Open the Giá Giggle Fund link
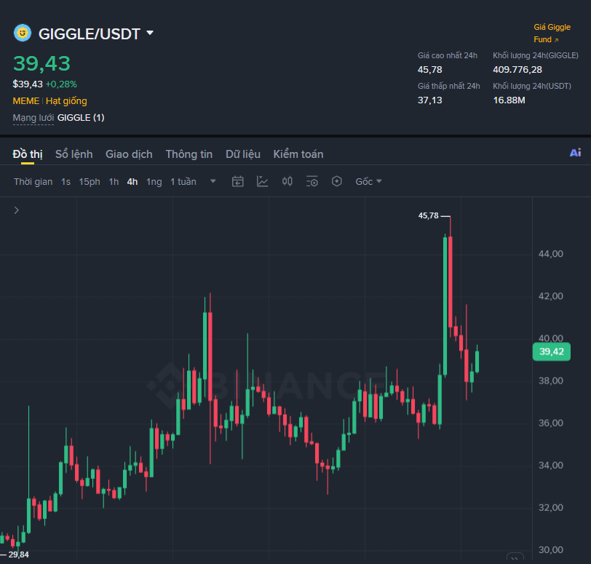 click(552, 33)
